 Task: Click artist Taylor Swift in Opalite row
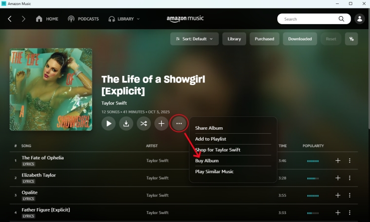157,195
